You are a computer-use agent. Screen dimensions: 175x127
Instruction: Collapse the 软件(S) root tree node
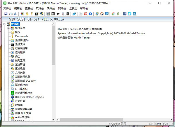(4, 24)
